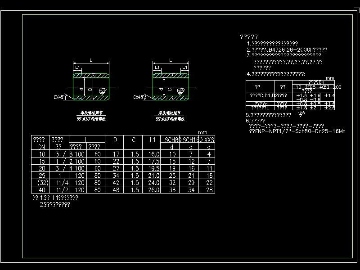Click the D column value '27'
The height and width of the screenshot is (270, 360).
116,168
